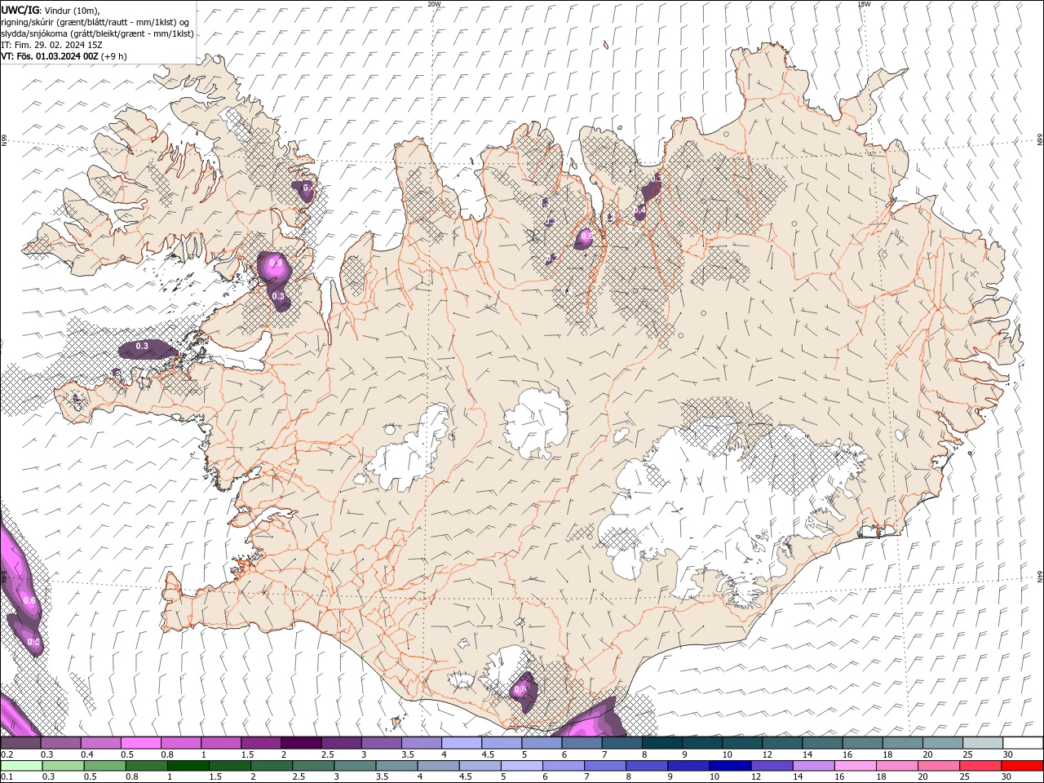Select the darkest purple 2–2.5 snow legend swatch
Image resolution: width=1044 pixels, height=783 pixels.
coord(301,743)
